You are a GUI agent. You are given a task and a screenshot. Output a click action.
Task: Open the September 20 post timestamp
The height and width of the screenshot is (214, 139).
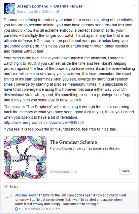[35, 12]
